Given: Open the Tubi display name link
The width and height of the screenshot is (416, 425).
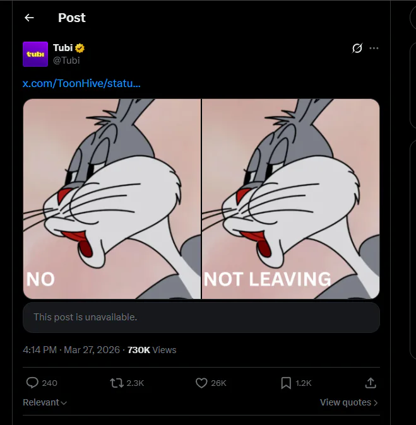Looking at the screenshot, I should (x=62, y=49).
